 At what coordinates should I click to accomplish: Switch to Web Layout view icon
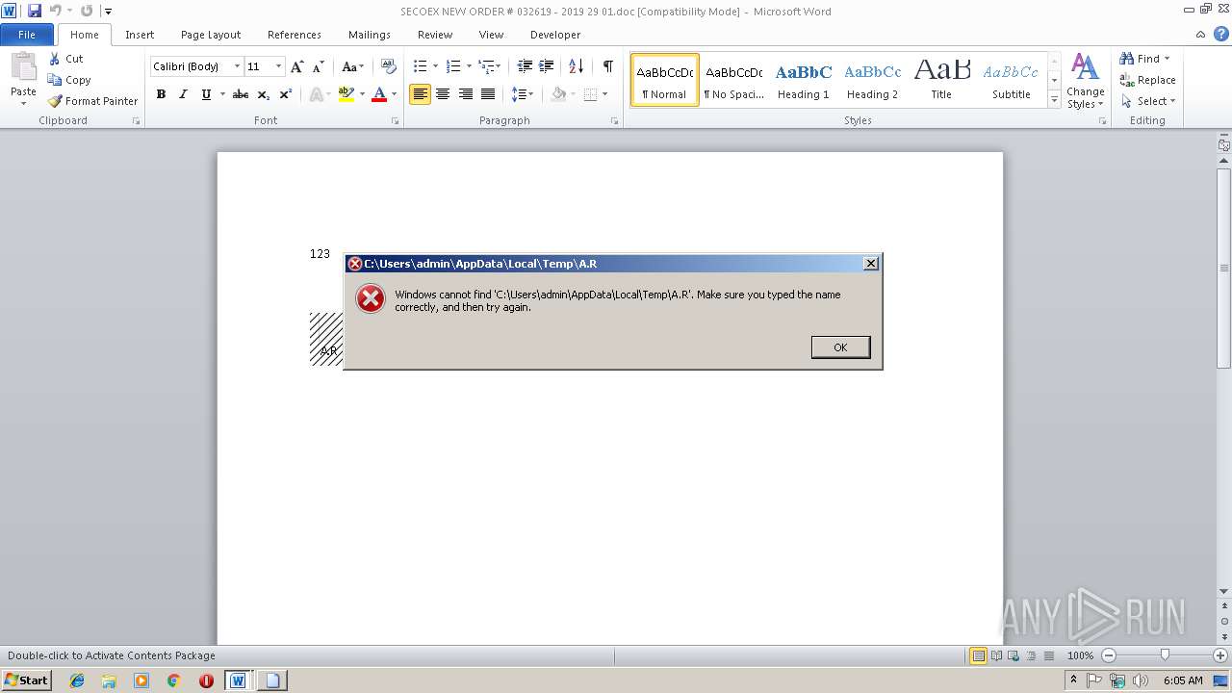point(1013,655)
